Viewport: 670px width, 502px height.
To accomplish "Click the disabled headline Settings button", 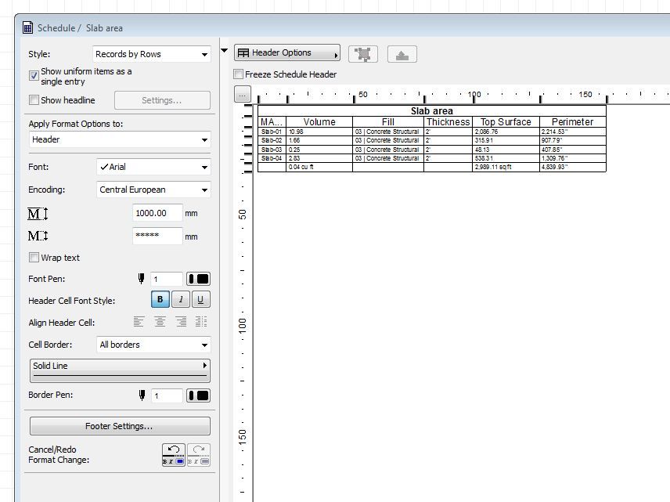I will [162, 100].
